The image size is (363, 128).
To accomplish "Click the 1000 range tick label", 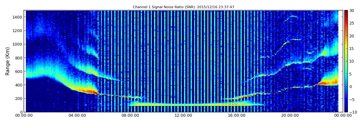I will 18,44.
